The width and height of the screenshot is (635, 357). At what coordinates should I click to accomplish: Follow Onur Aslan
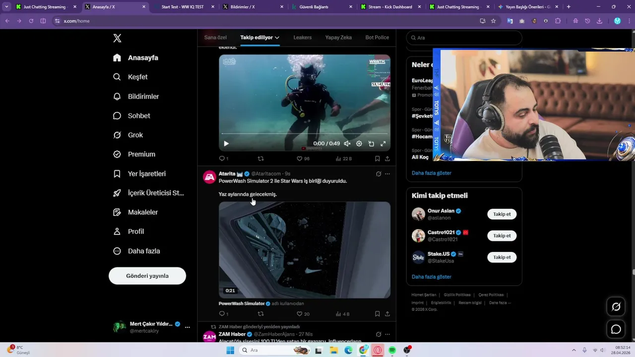pyautogui.click(x=502, y=214)
